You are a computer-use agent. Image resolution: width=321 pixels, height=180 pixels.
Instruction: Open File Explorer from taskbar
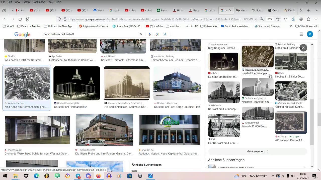point(16,176)
